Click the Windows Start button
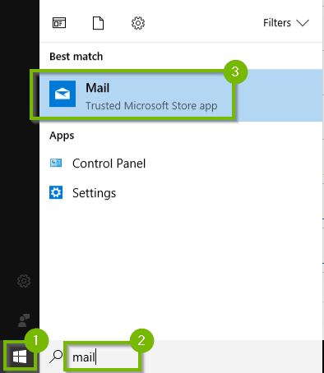Image resolution: width=324 pixels, height=373 pixels. 20,357
